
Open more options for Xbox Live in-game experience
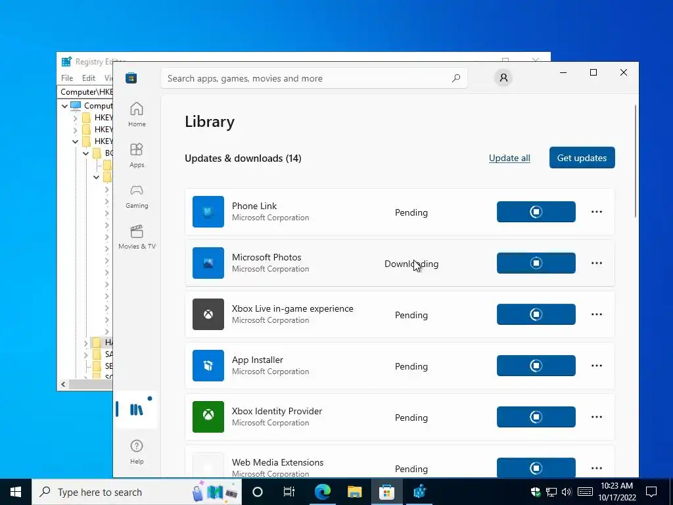(597, 314)
